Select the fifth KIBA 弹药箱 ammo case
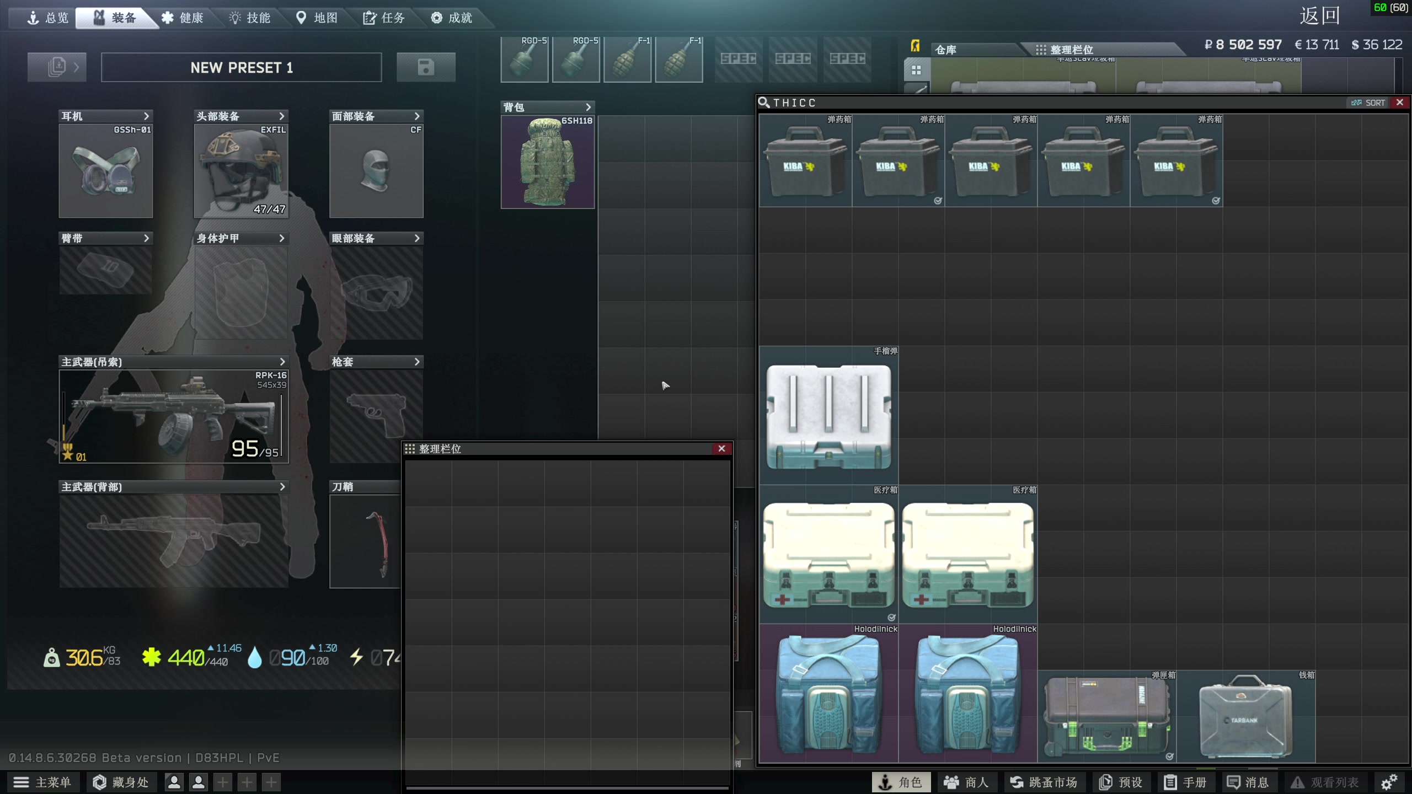Viewport: 1412px width, 794px height. (x=1176, y=160)
